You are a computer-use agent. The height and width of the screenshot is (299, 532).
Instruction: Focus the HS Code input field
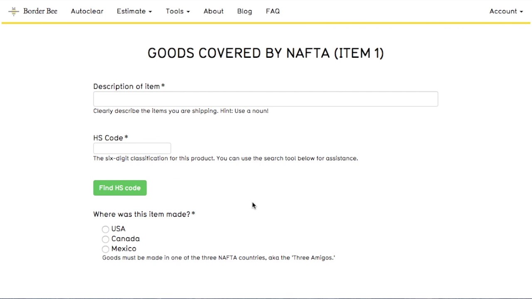pyautogui.click(x=132, y=149)
